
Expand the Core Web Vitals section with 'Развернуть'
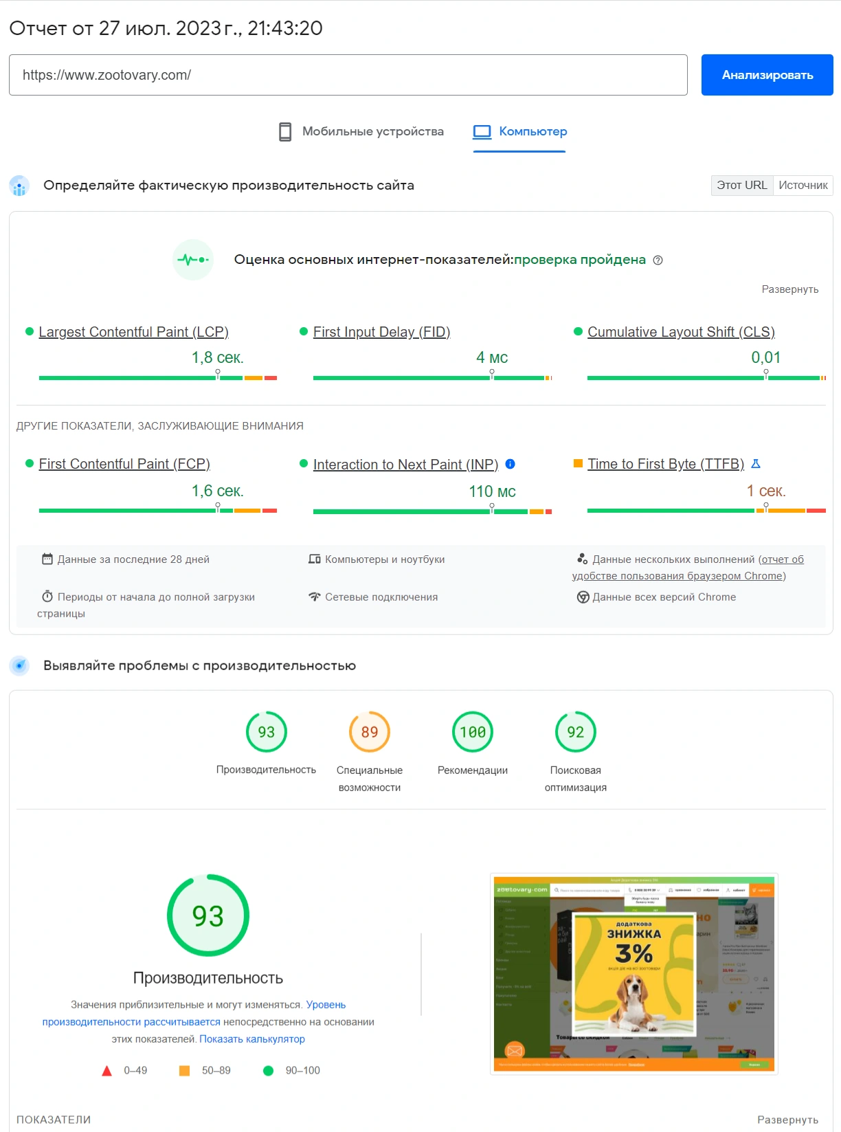[789, 289]
